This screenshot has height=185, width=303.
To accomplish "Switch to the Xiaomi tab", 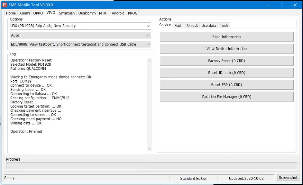I will click(24, 13).
